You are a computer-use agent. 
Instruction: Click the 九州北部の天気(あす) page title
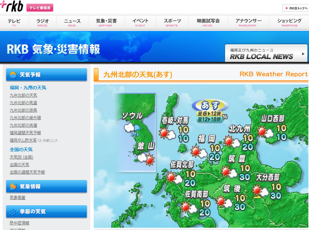pyautogui.click(x=138, y=75)
